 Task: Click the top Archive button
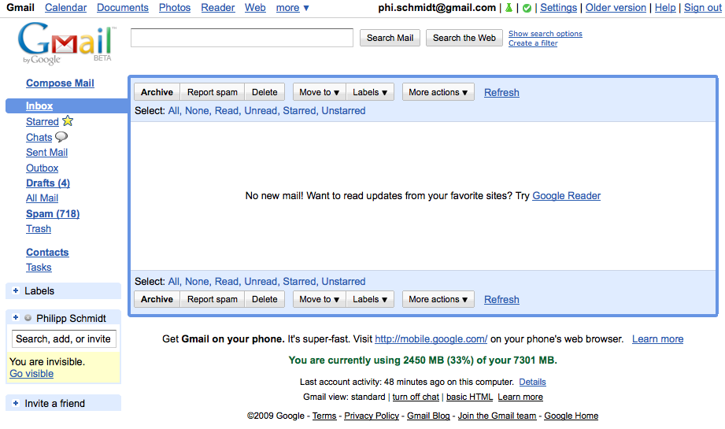coord(157,92)
